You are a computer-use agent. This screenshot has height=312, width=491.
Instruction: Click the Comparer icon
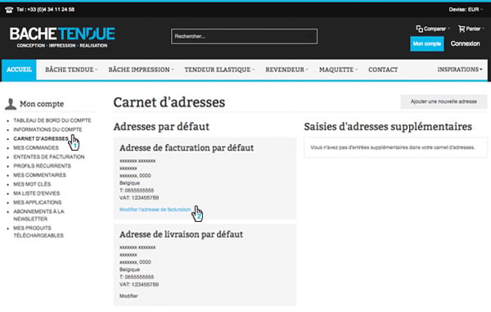[x=419, y=29]
